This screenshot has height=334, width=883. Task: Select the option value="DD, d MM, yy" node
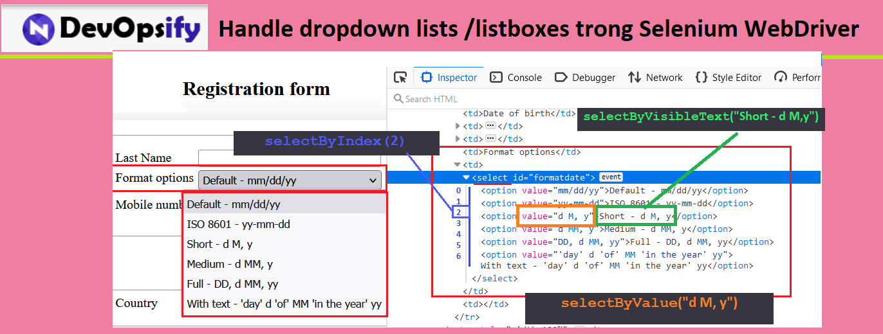[x=627, y=242]
